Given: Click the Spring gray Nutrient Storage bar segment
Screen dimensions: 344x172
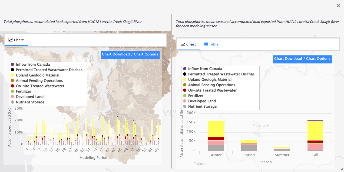Looking at the screenshot, I should tap(249, 148).
